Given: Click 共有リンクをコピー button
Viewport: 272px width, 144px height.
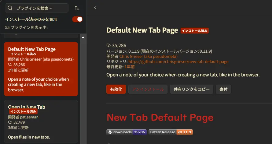Looking at the screenshot, I should pyautogui.click(x=192, y=89).
